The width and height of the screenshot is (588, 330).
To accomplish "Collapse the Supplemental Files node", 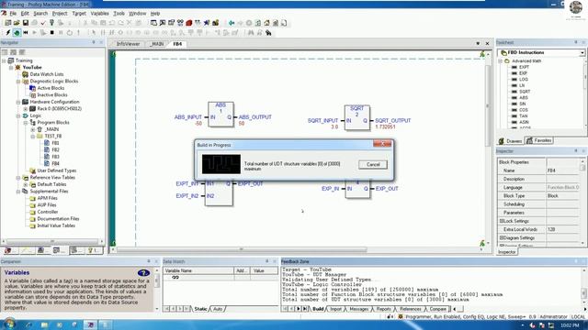I will tap(18, 192).
